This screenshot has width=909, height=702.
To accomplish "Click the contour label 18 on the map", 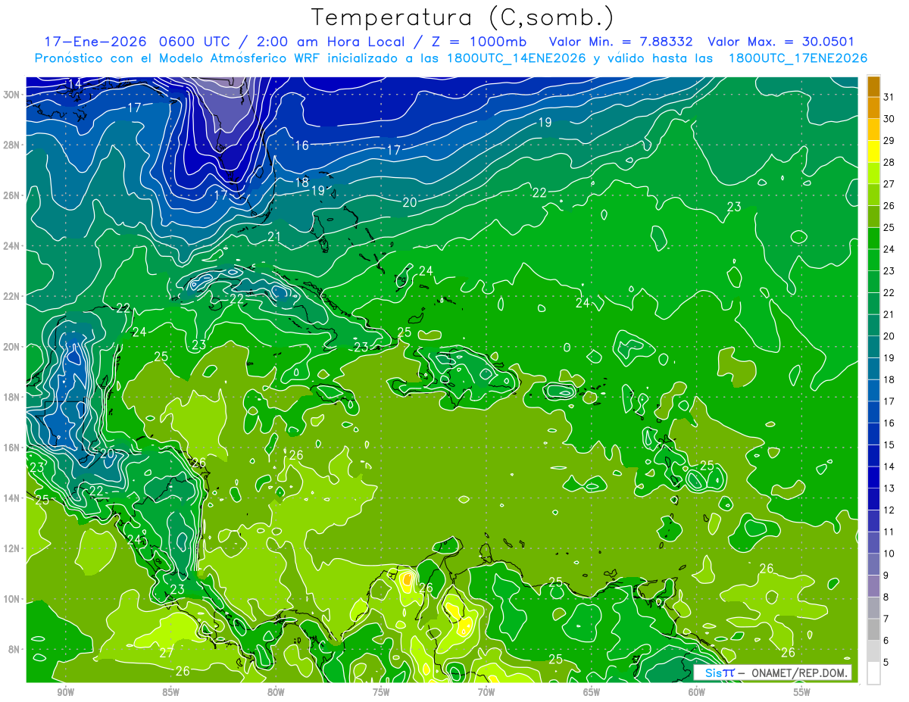I will pyautogui.click(x=301, y=183).
